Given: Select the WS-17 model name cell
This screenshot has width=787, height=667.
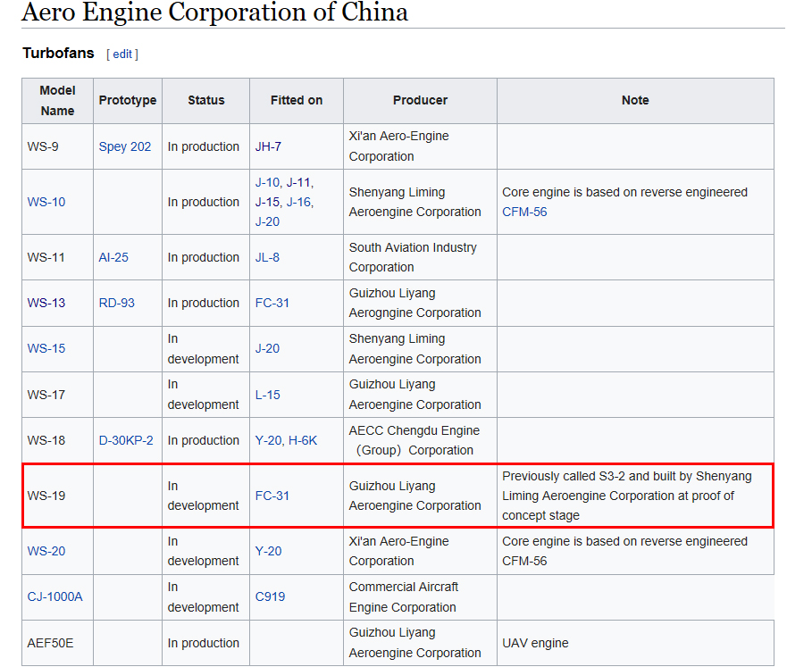Looking at the screenshot, I should tap(57, 395).
